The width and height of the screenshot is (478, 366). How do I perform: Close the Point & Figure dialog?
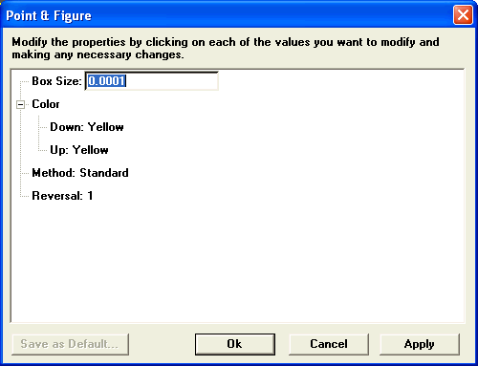coord(463,15)
